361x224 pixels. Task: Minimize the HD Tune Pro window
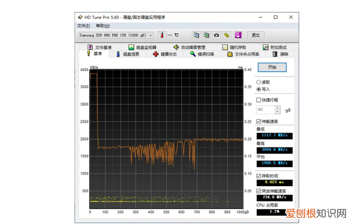click(261, 17)
